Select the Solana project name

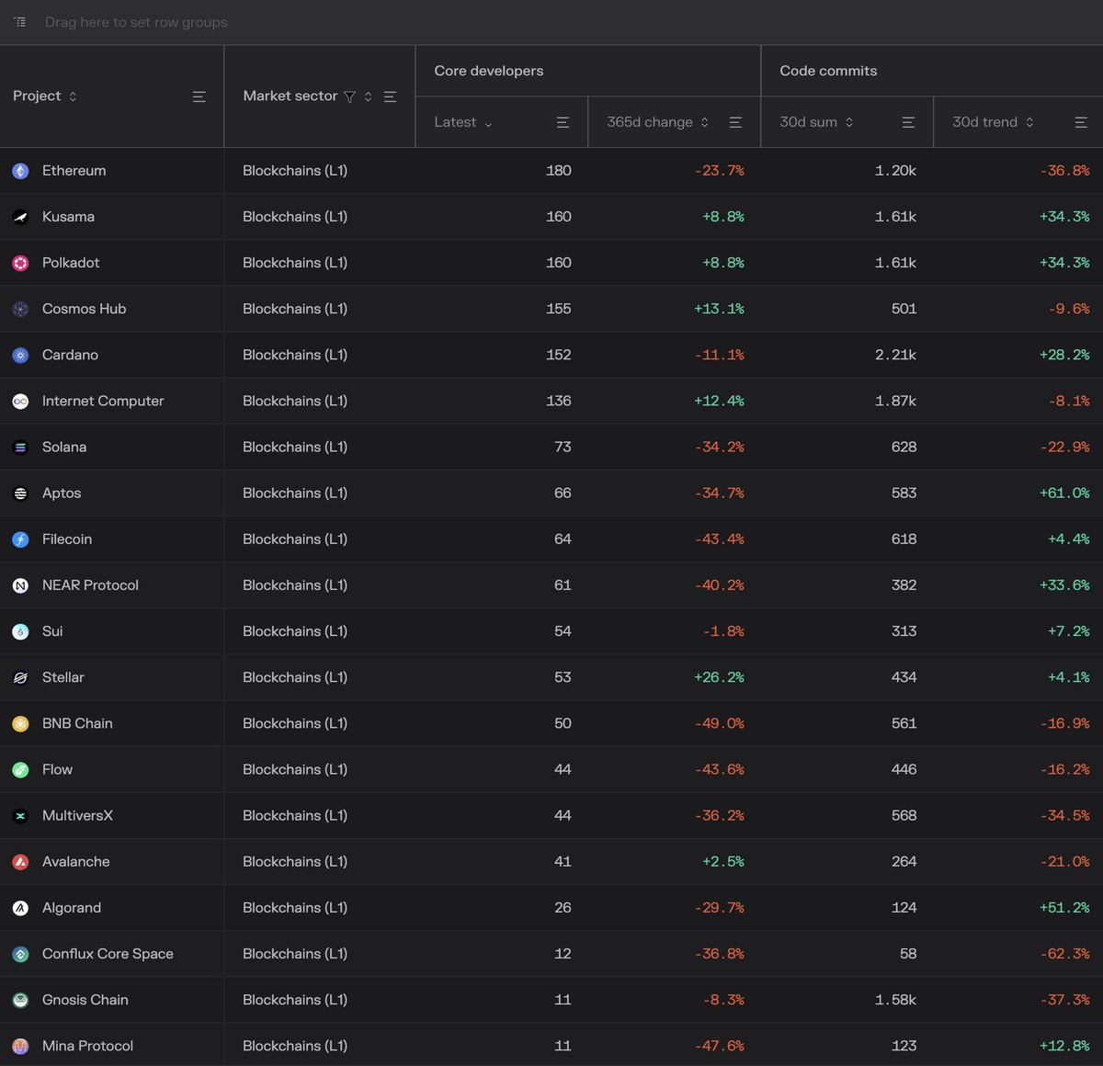(x=64, y=448)
